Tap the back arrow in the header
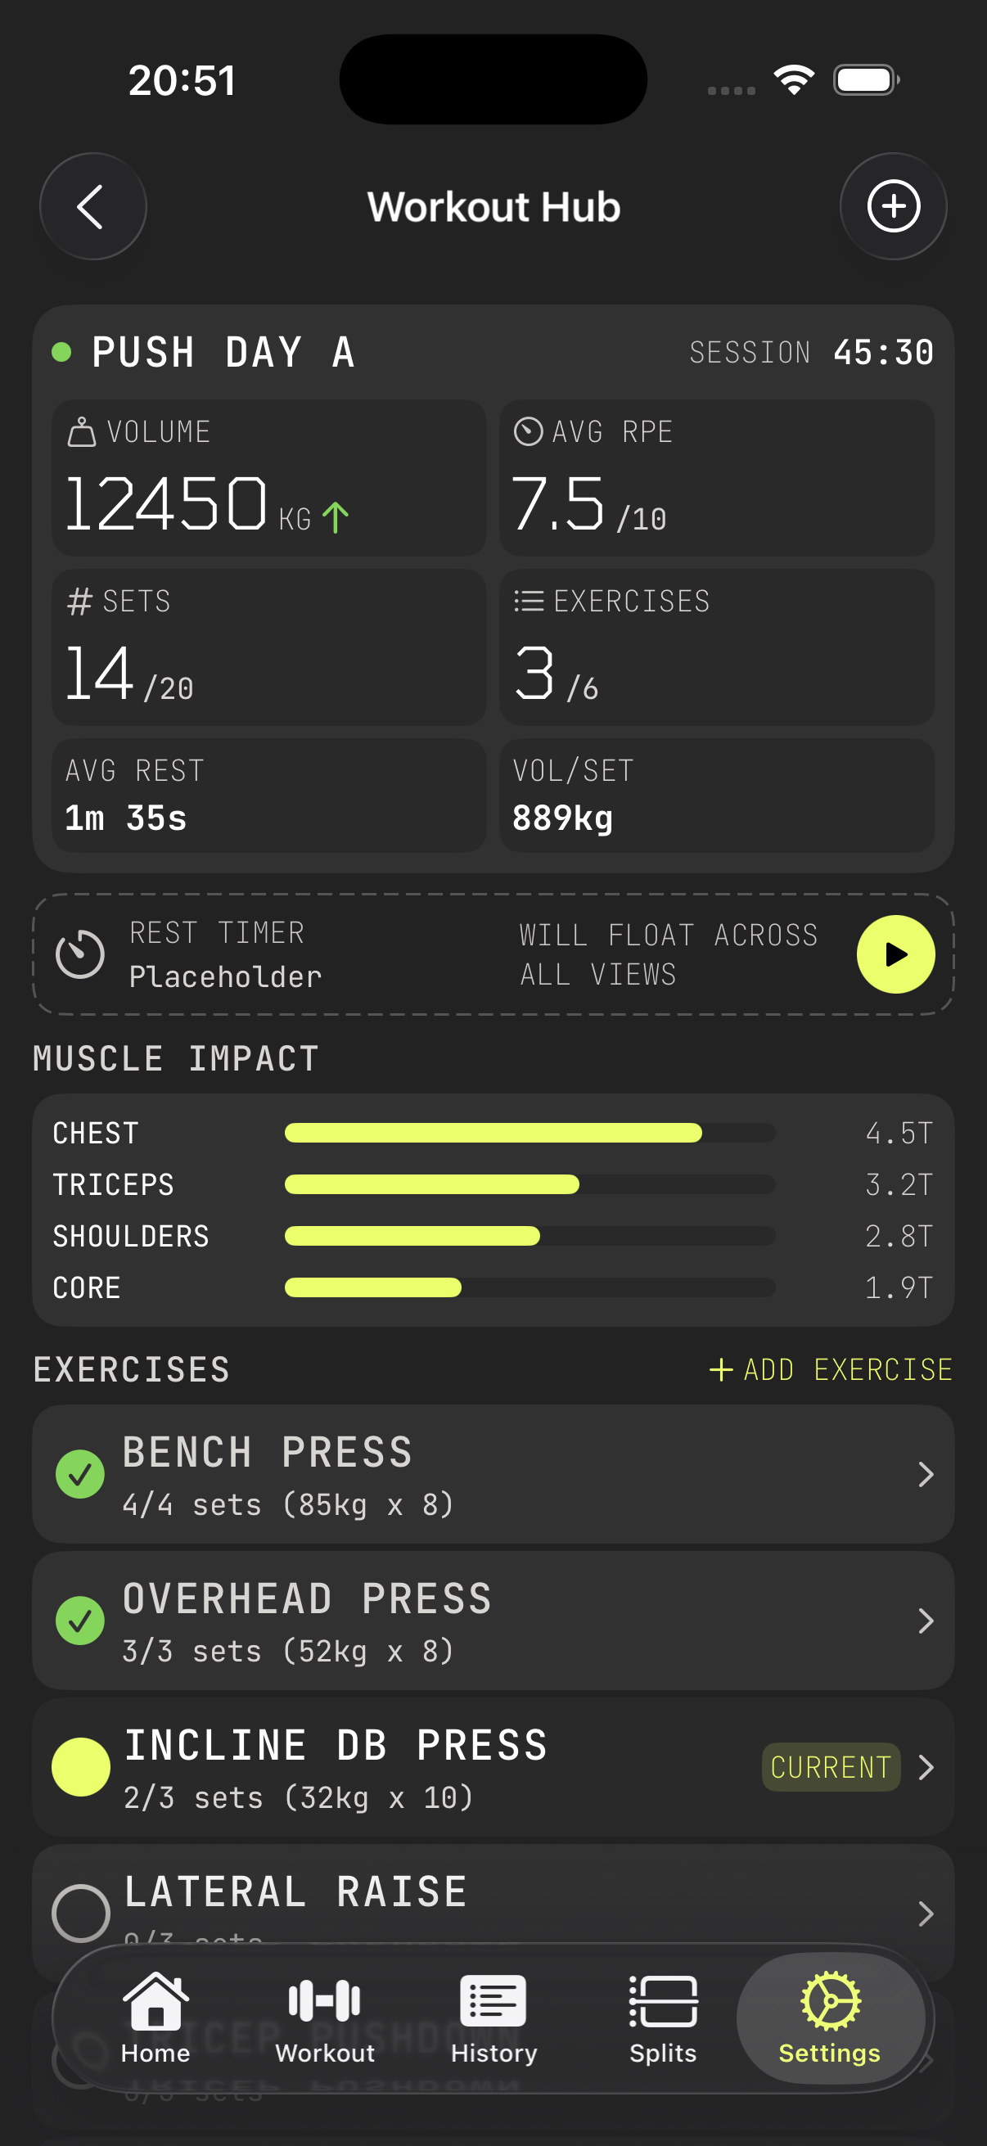Screen dimensions: 987x2146 point(92,206)
